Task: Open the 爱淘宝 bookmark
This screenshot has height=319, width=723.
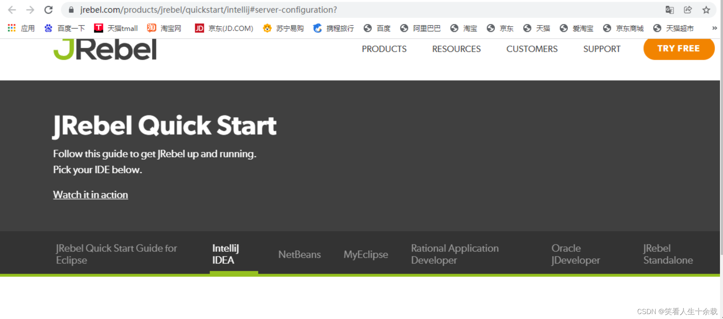Action: point(576,28)
